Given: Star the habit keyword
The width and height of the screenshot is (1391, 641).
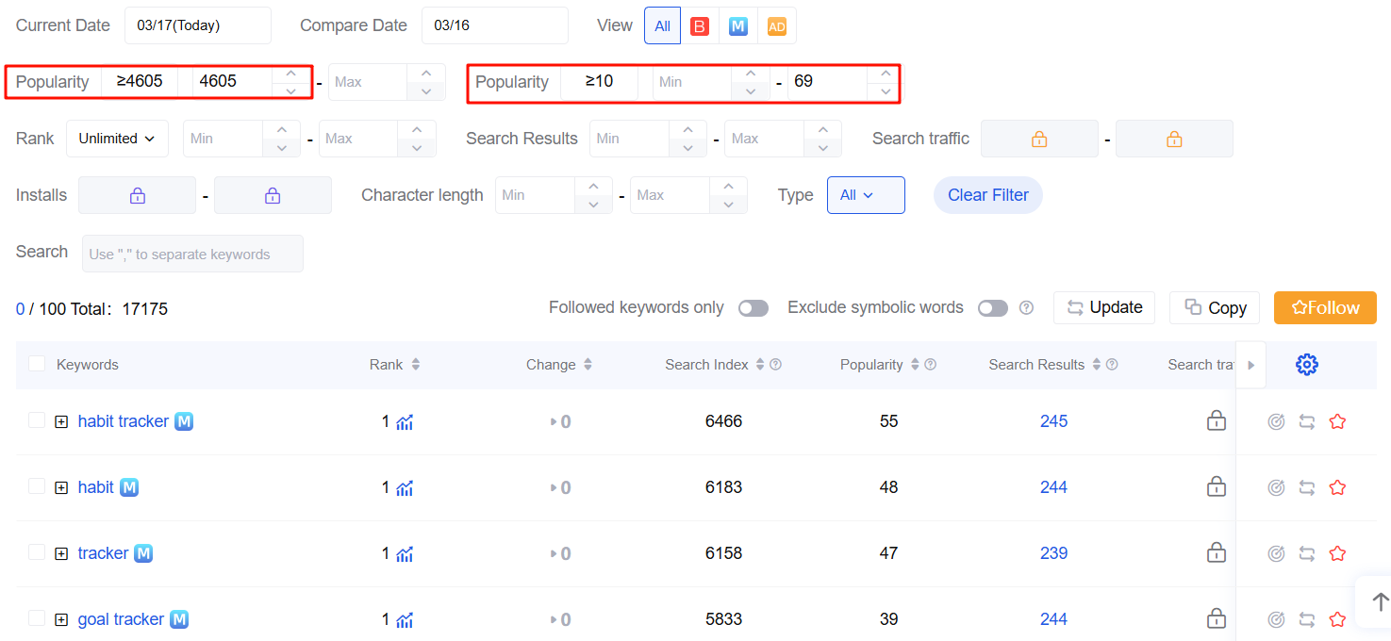Looking at the screenshot, I should click(1337, 487).
